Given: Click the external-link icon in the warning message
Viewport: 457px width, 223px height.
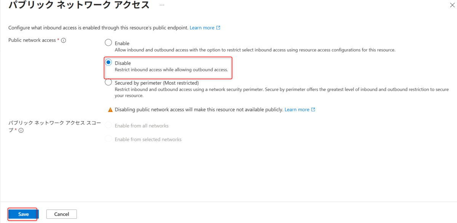Looking at the screenshot, I should coord(312,109).
